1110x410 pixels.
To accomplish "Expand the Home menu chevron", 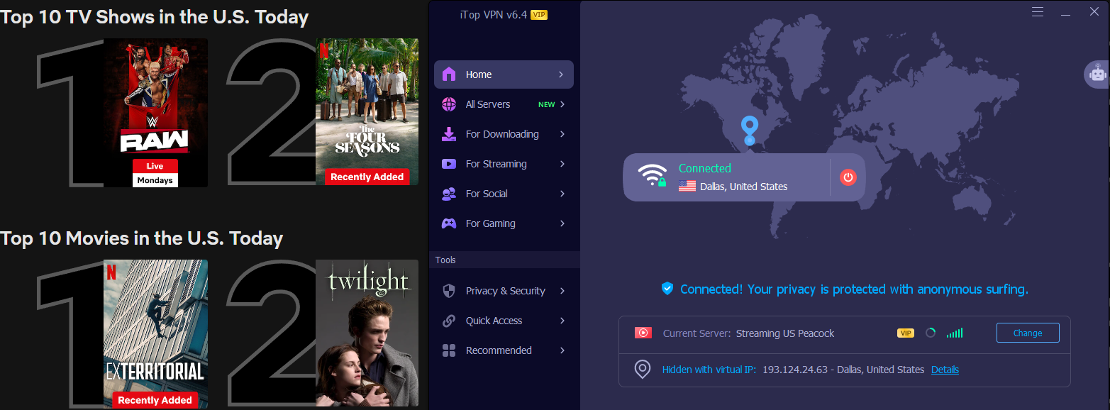I will (561, 74).
